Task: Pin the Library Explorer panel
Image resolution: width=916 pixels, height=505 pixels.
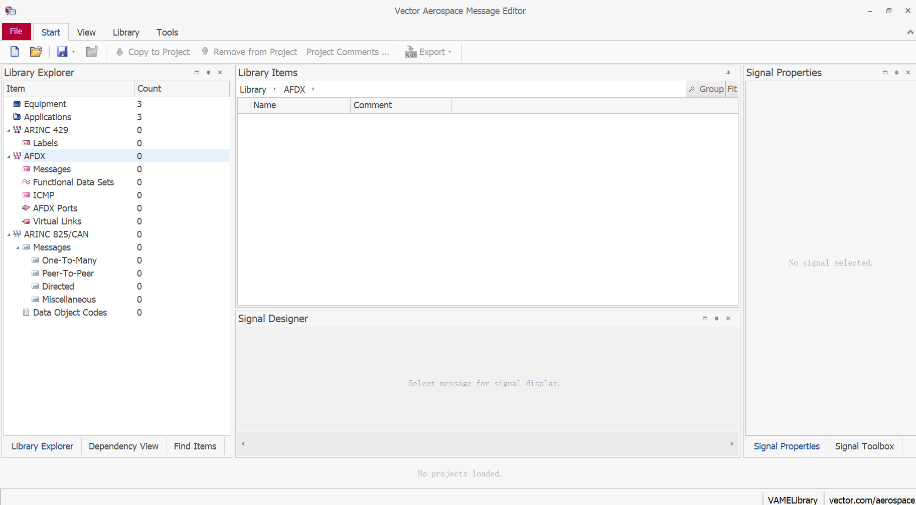Action: coord(208,73)
